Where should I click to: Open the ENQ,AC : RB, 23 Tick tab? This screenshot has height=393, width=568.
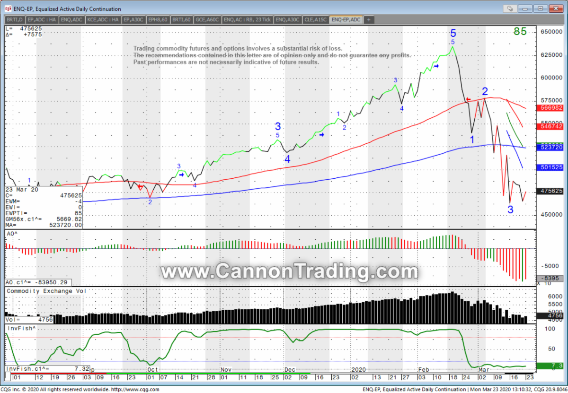pos(248,19)
